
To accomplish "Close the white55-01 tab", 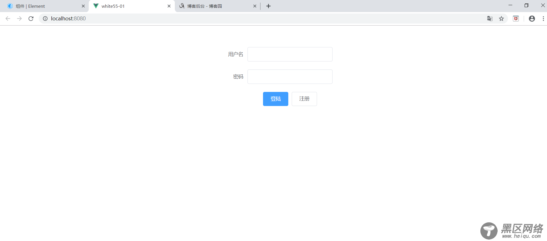I will [169, 6].
